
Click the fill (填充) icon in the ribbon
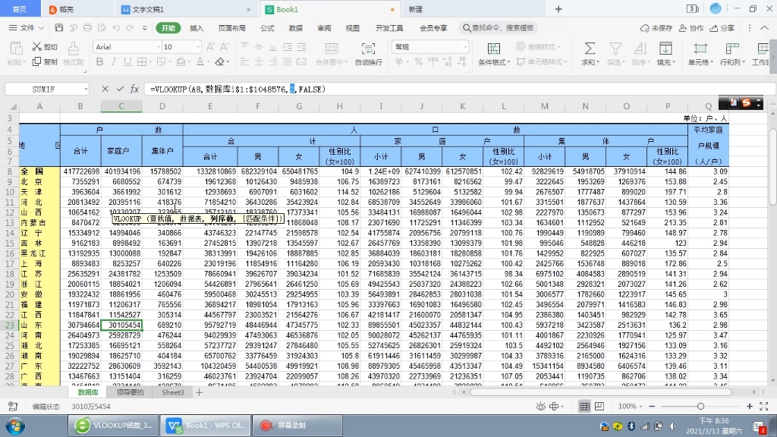665,49
